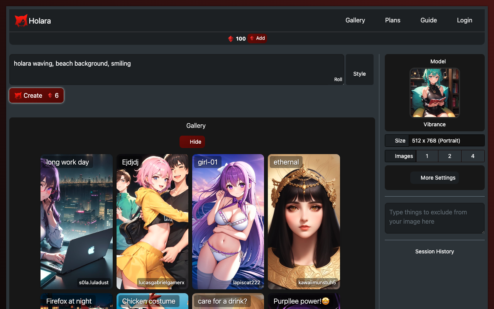494x309 pixels.
Task: Open the 'girl-01' gallery image
Action: pyautogui.click(x=228, y=222)
